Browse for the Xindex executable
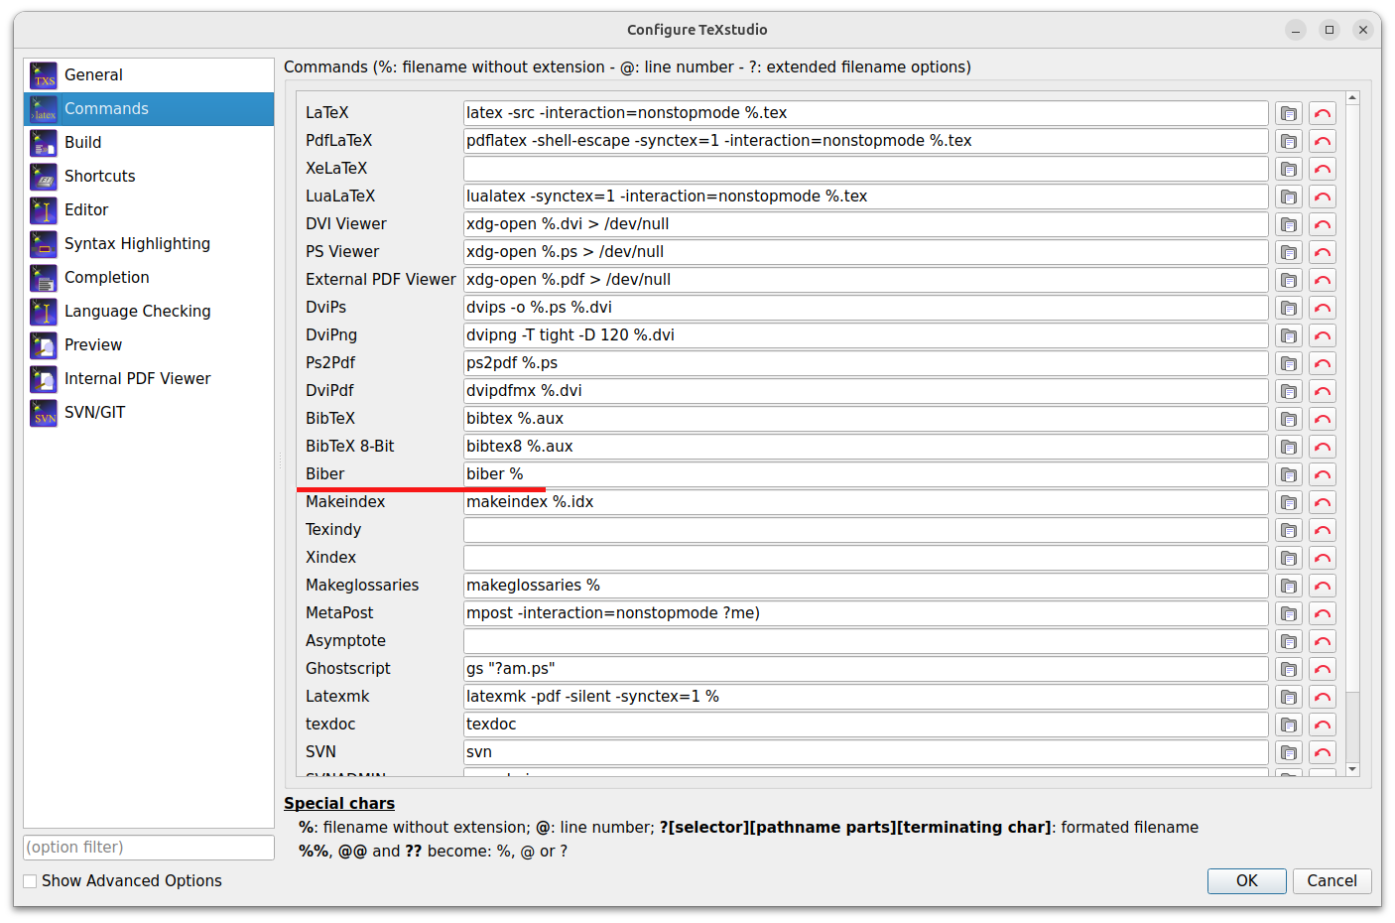The width and height of the screenshot is (1395, 923). pos(1288,558)
